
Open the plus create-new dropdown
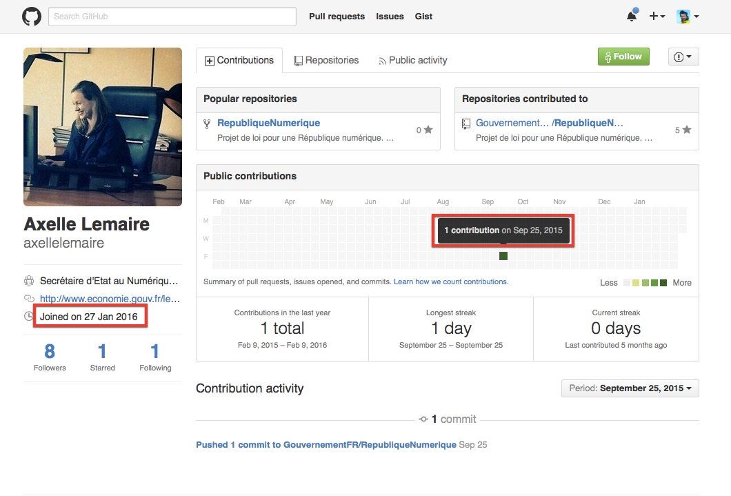(657, 17)
